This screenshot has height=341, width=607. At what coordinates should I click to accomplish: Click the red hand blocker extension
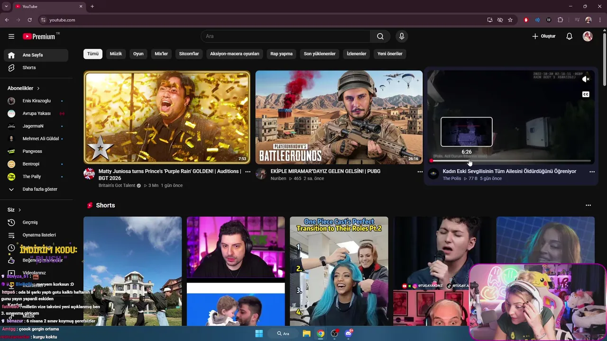[526, 20]
